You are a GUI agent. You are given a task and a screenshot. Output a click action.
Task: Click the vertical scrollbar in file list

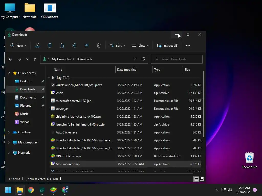(x=203, y=104)
